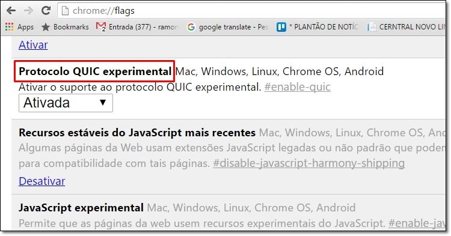Open the #disable-javascript-harmony-shipping link
This screenshot has height=236, width=451.
(x=309, y=163)
